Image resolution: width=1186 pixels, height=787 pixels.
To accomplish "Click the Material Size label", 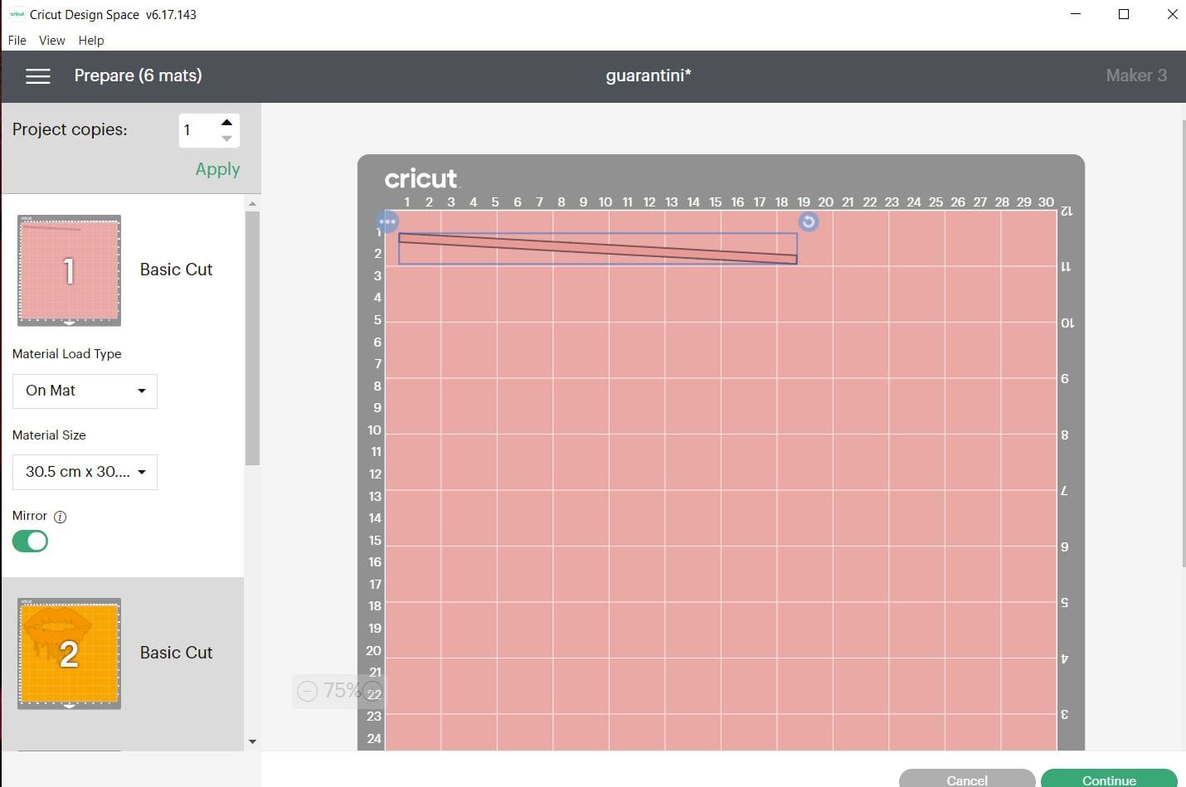I will coord(49,435).
